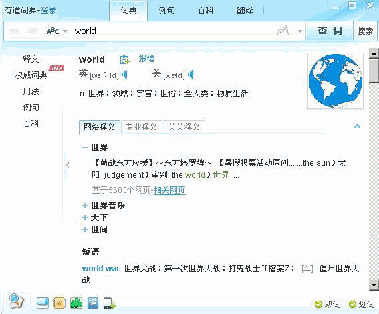Image resolution: width=379 pixels, height=314 pixels.
Task: Open the ABC language input selector
Action: click(57, 31)
